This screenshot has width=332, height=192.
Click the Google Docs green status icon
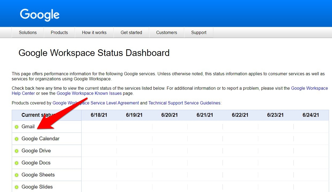click(x=17, y=163)
